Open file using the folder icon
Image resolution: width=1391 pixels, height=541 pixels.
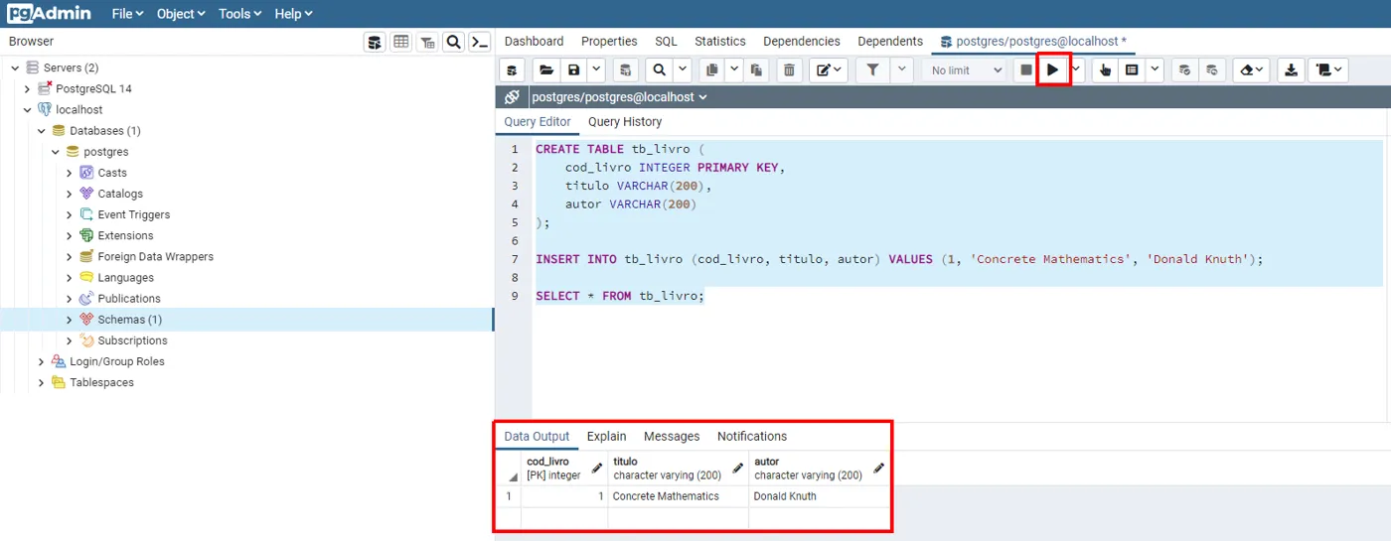click(x=545, y=70)
